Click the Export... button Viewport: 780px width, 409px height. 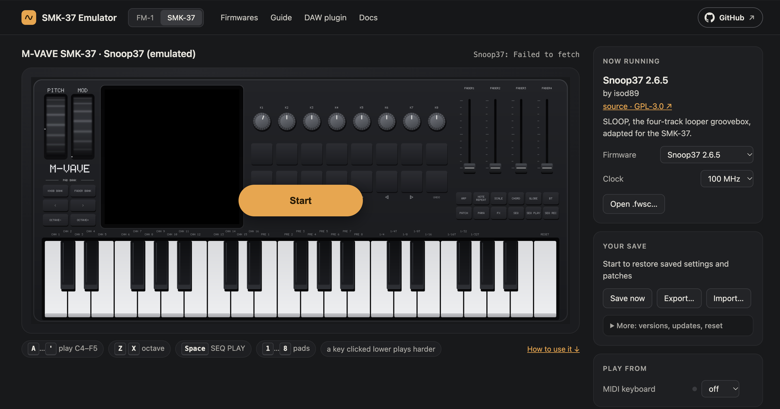(x=679, y=298)
